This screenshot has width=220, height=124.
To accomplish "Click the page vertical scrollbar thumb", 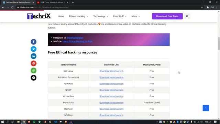I will click(219, 43).
